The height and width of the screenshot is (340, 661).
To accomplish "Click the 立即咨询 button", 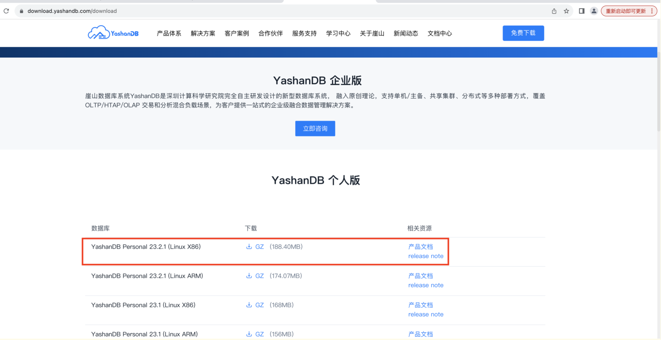I will pos(315,129).
